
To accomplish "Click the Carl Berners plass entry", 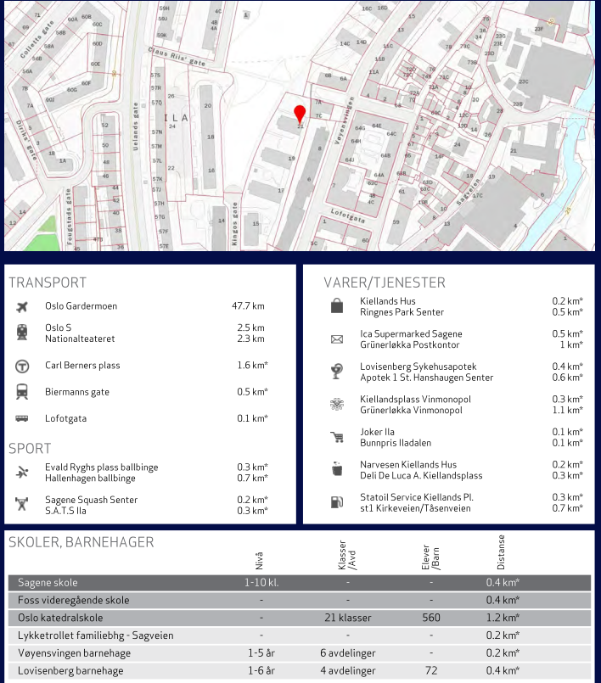I will 82,366.
